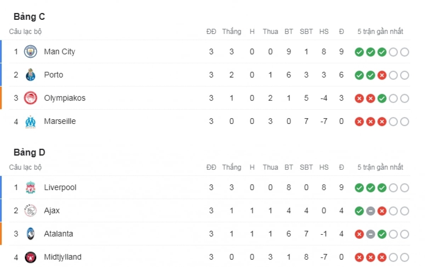
Task: Click the Man City club crest
Action: point(30,52)
